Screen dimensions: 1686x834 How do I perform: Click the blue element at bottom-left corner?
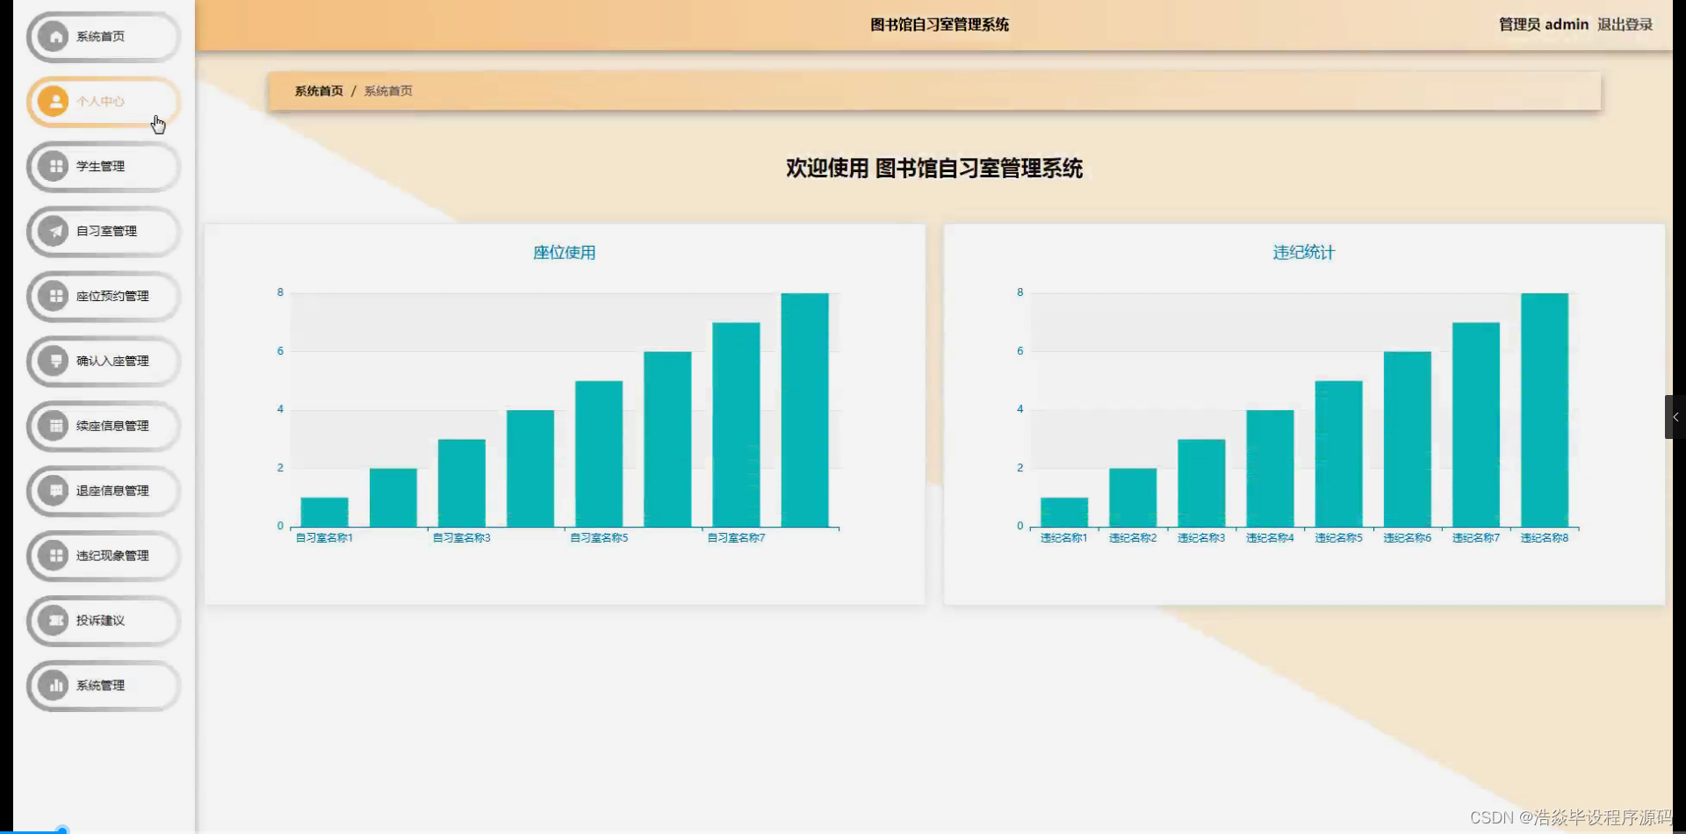[61, 827]
